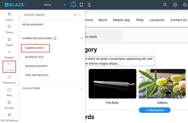Switch to mobile phone preview
Image resolution: width=188 pixels, height=123 pixels.
[x=89, y=5]
